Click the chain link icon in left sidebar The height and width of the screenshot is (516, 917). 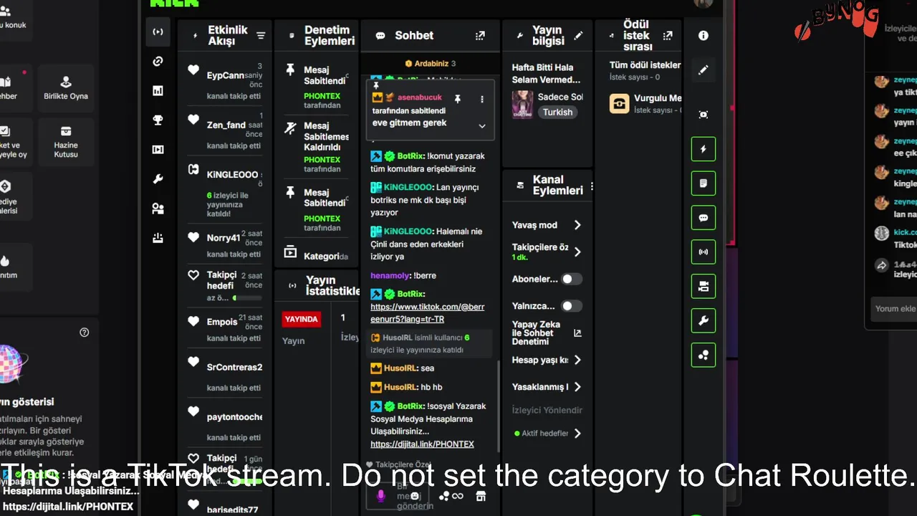pos(158,62)
